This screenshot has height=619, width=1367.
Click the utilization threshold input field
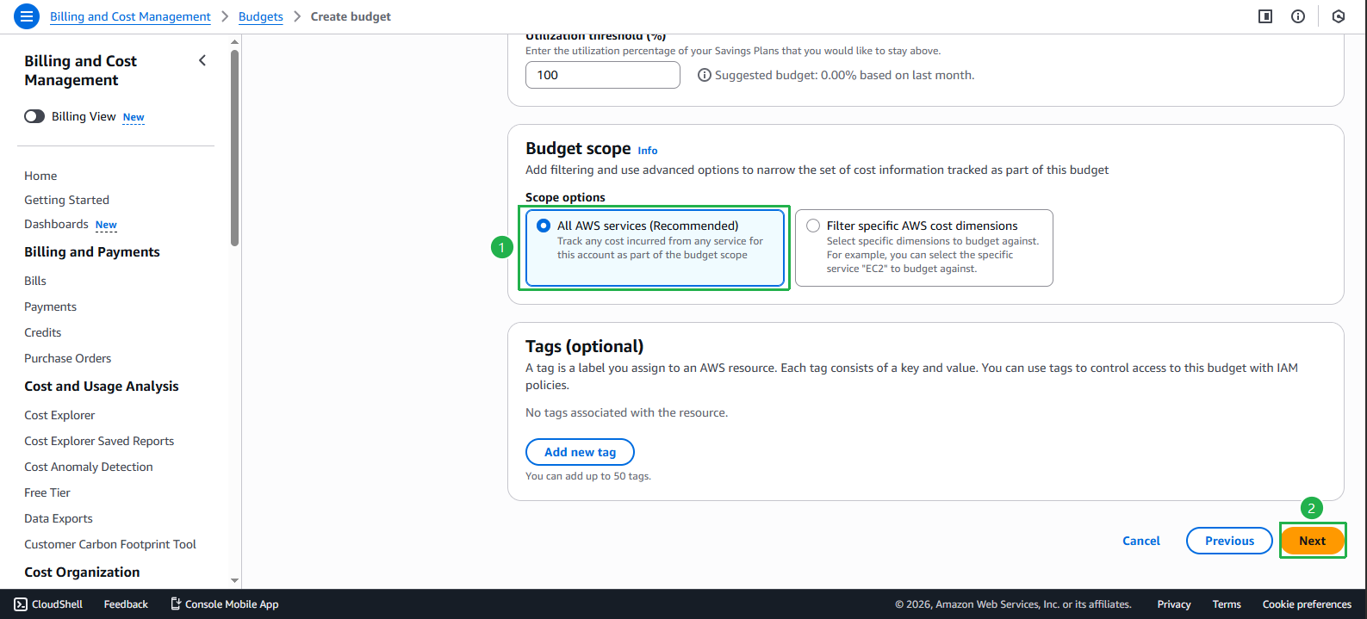tap(603, 75)
